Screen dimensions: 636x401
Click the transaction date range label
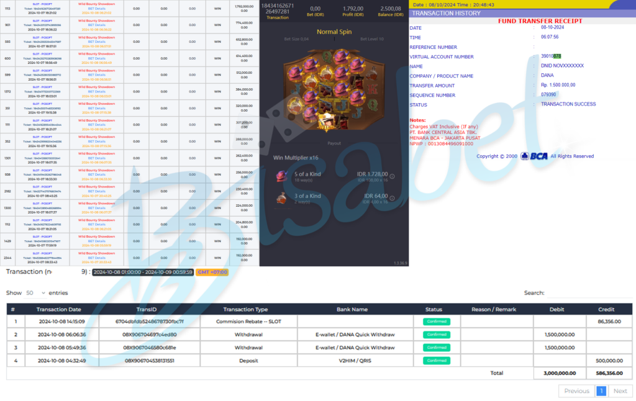[143, 273]
